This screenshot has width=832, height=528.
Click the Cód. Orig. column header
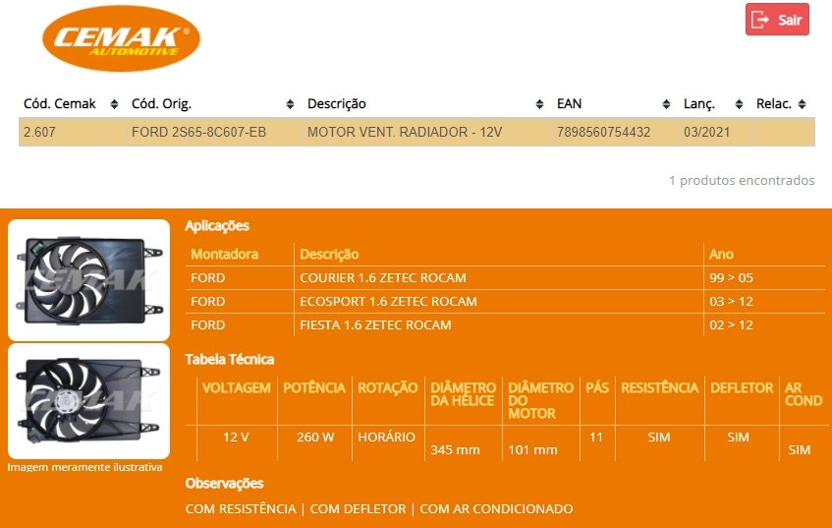[x=161, y=103]
